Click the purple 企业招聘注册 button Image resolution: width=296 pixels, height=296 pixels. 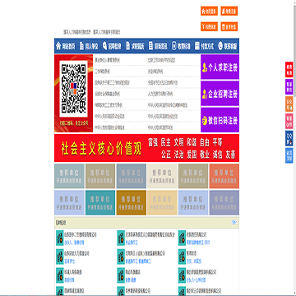[x=220, y=94]
